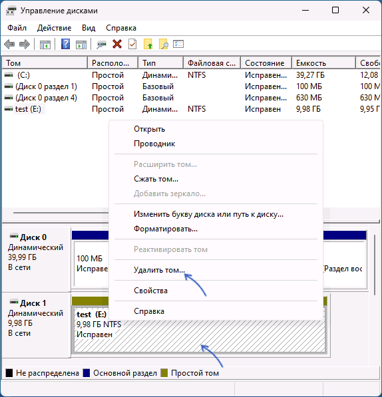Viewport: 382px width, 397px height.
Task: Click the red X delete toolbar icon
Action: tap(117, 44)
